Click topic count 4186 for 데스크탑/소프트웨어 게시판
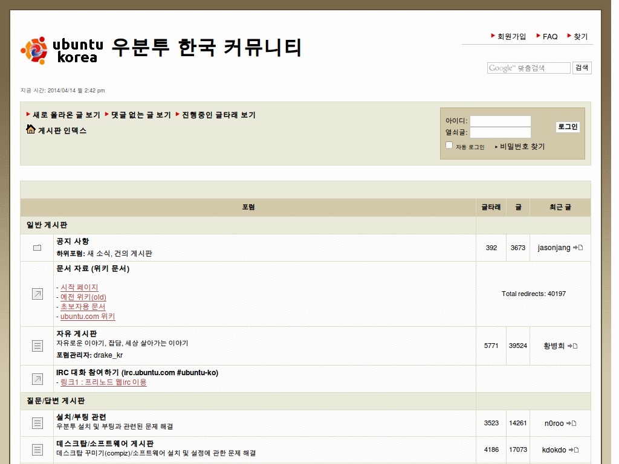This screenshot has height=464, width=619. tap(491, 449)
